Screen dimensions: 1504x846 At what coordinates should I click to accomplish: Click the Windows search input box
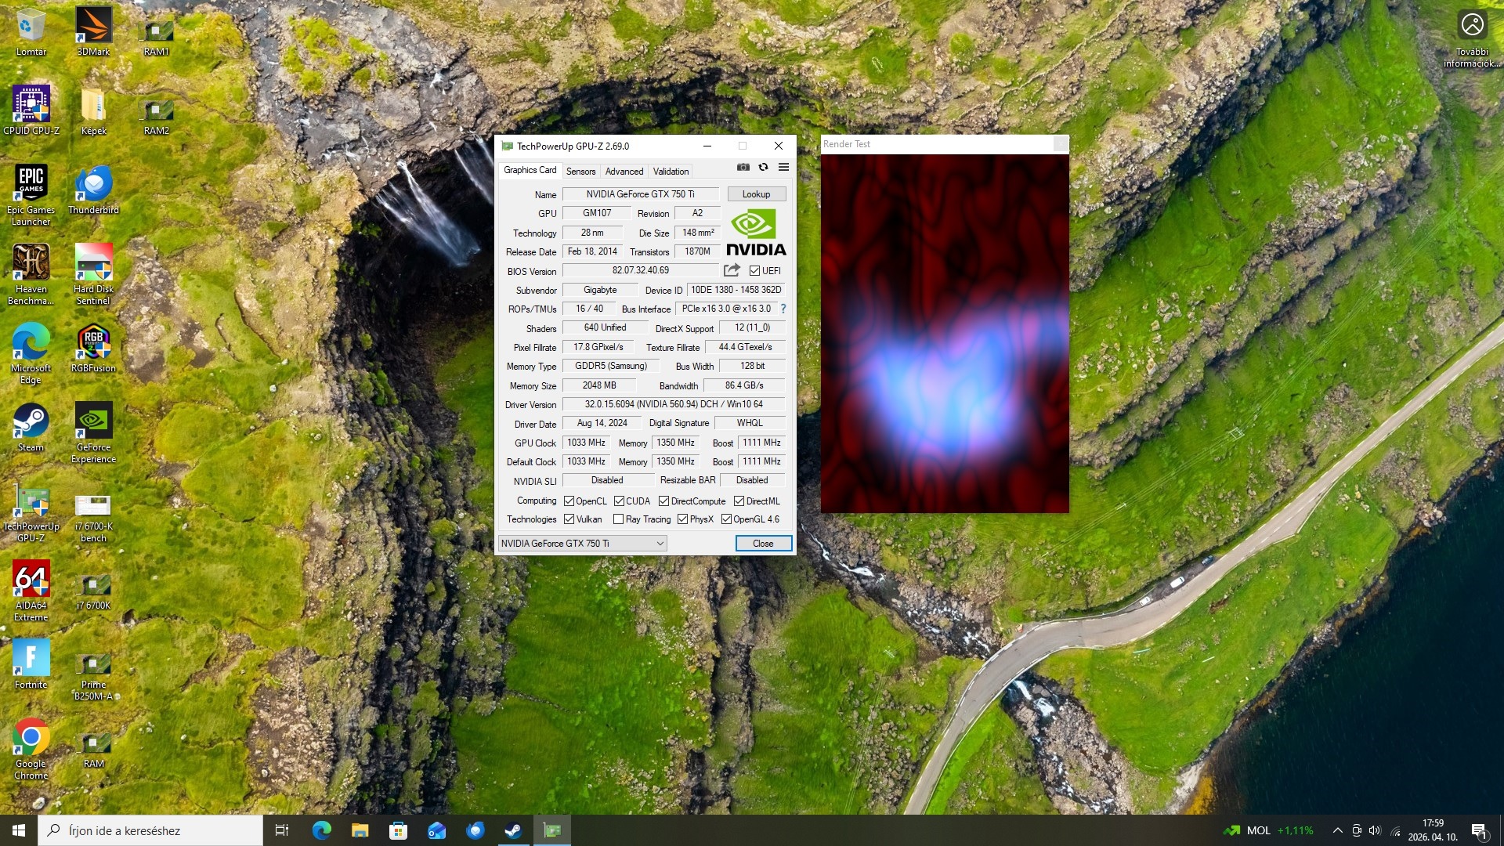150,830
